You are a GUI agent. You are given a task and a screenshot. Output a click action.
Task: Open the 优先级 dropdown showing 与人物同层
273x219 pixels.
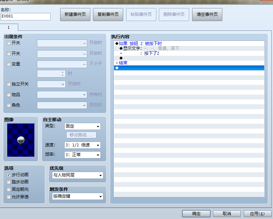(x=78, y=175)
